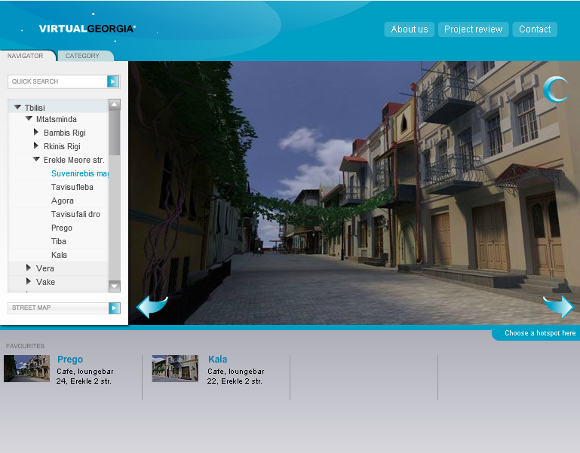Click the Choose a hotspot here tab
The image size is (580, 453).
(537, 333)
